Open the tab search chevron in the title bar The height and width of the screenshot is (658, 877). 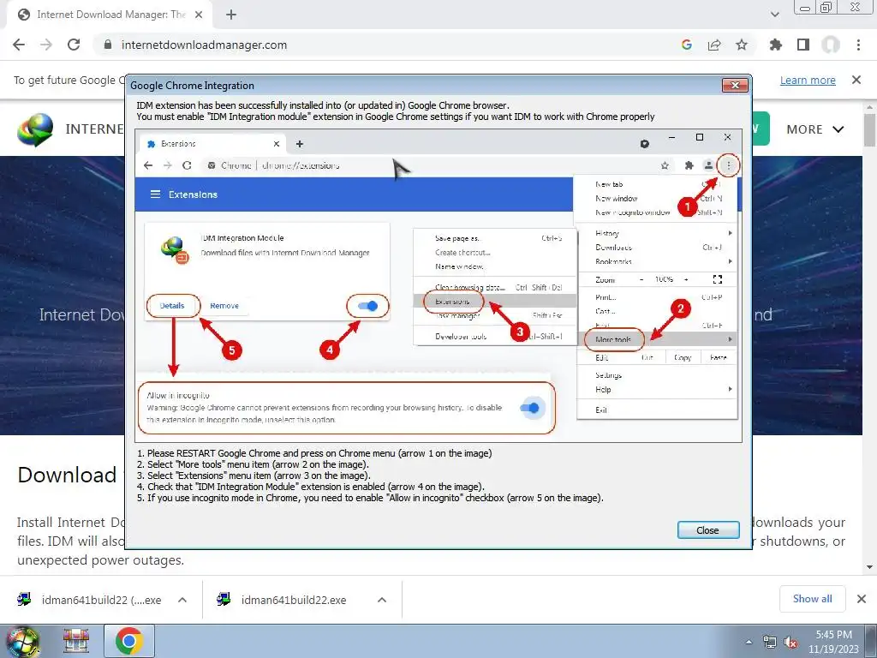(774, 15)
